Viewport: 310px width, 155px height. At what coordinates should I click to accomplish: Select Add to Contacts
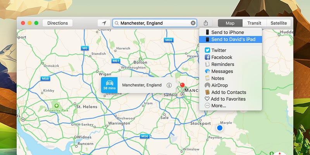(231, 92)
